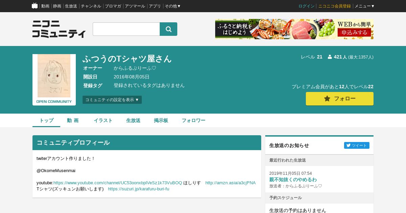Open the アツマール top navigation link
Viewport: 406px width, 213px height.
tap(135, 6)
